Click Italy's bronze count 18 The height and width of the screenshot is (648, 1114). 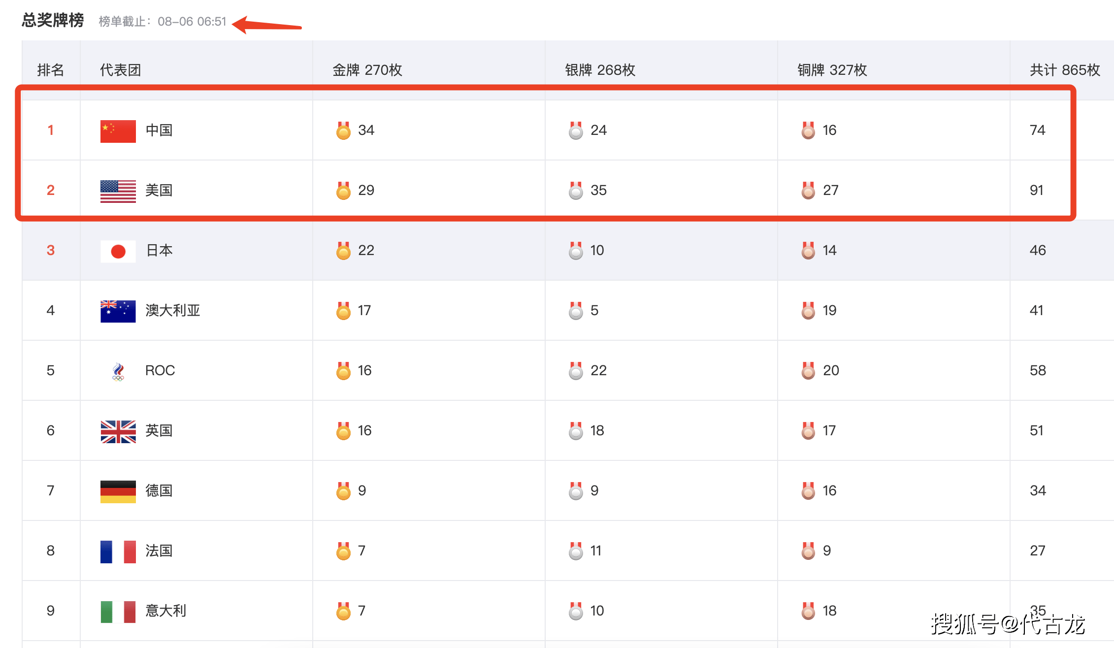829,611
